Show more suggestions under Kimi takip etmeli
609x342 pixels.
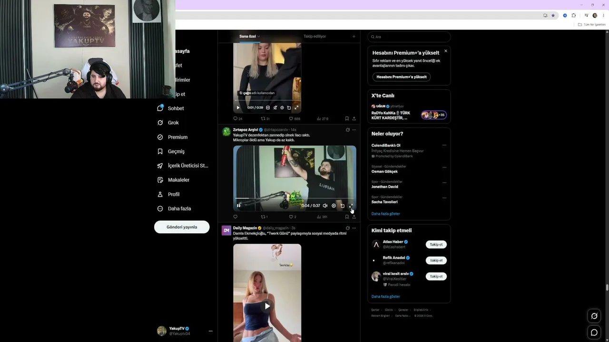click(x=386, y=296)
